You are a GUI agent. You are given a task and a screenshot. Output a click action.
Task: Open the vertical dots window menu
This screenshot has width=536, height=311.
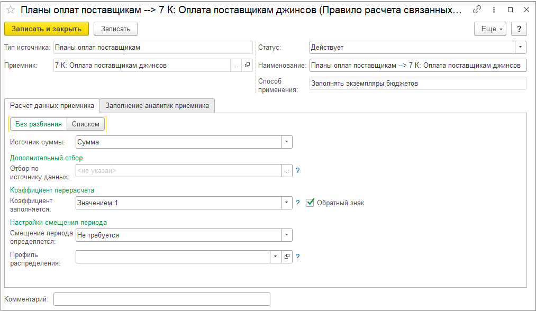494,10
